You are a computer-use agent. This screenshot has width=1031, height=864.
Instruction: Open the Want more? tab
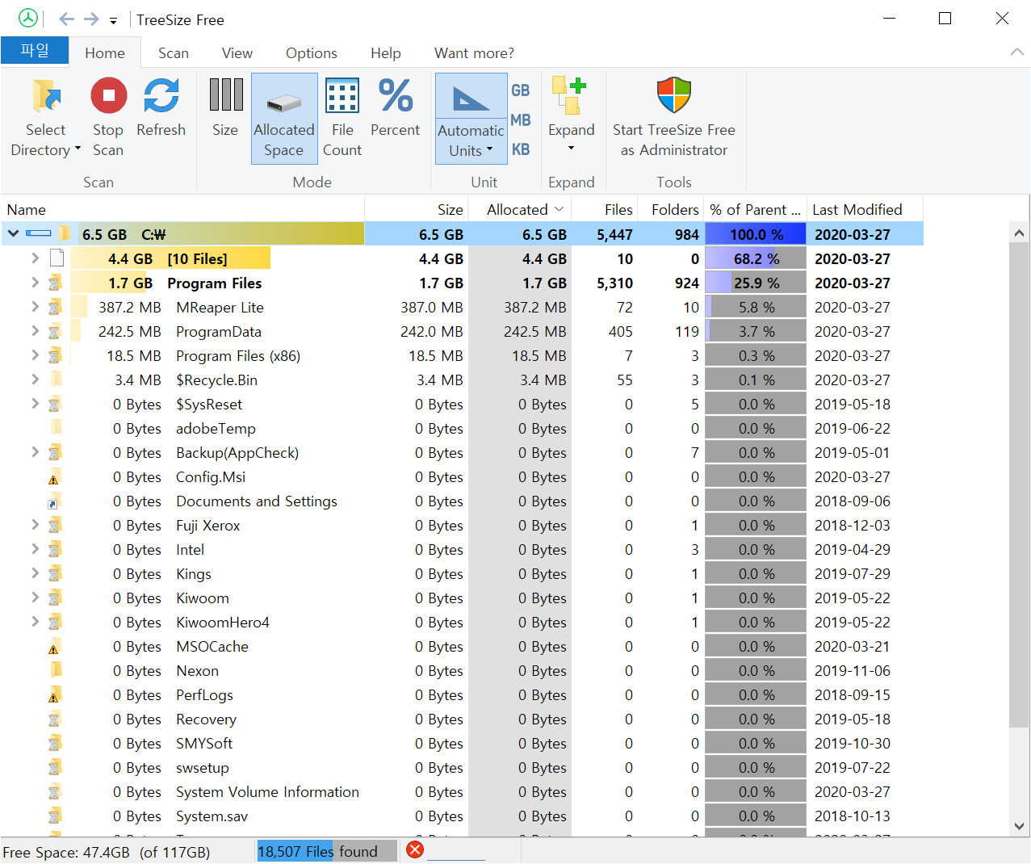coord(474,52)
